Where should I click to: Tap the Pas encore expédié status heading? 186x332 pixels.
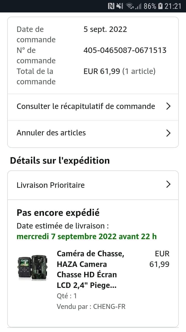58,213
